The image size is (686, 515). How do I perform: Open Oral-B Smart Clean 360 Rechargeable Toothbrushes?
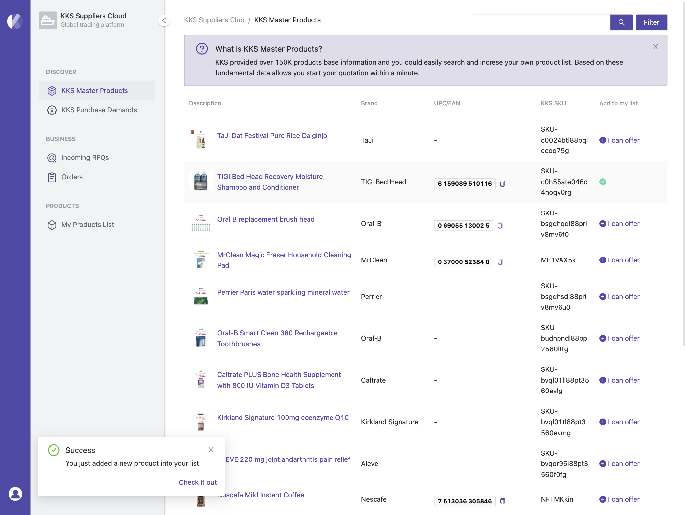click(277, 338)
